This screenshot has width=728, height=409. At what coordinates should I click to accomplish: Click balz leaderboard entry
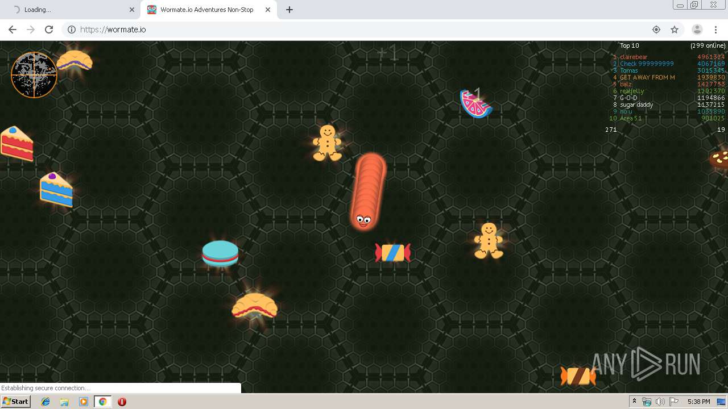click(626, 84)
